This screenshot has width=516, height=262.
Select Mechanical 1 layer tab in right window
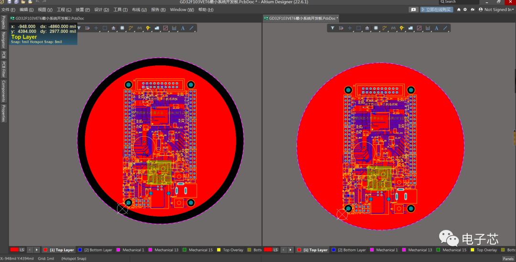coord(384,250)
